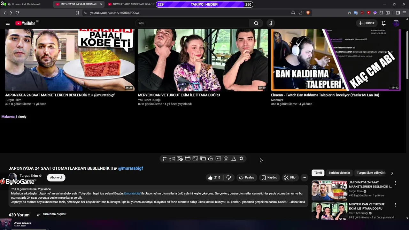
Task: Click the eye card view icon in enhancer toolbar
Action: pos(180,158)
